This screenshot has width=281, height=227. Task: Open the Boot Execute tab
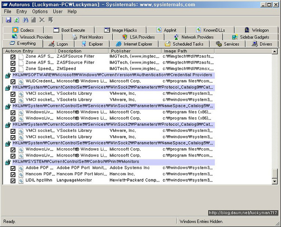[x=69, y=30]
